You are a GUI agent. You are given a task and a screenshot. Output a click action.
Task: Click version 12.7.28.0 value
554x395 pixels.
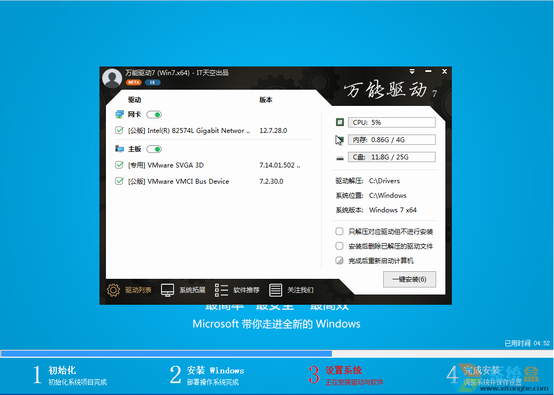(273, 130)
